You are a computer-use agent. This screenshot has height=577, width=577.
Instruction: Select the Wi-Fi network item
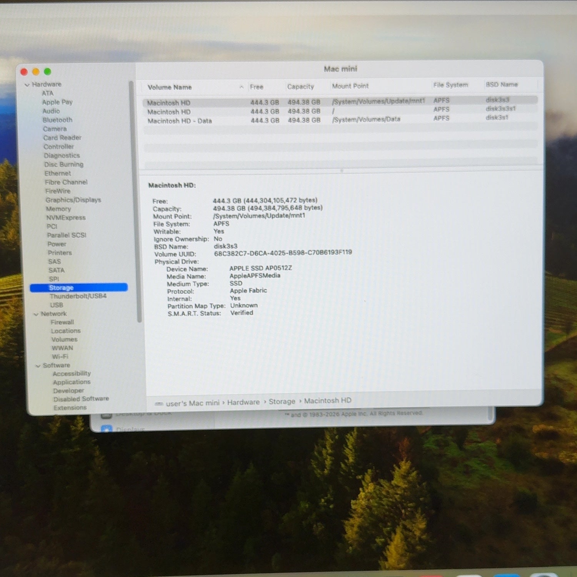(x=60, y=357)
